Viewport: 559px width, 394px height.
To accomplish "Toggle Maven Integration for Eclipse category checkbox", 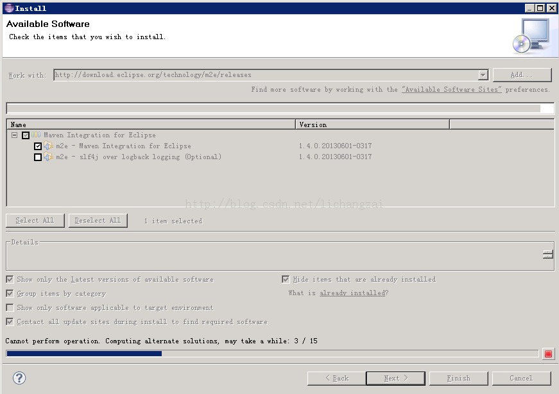I will pos(26,135).
